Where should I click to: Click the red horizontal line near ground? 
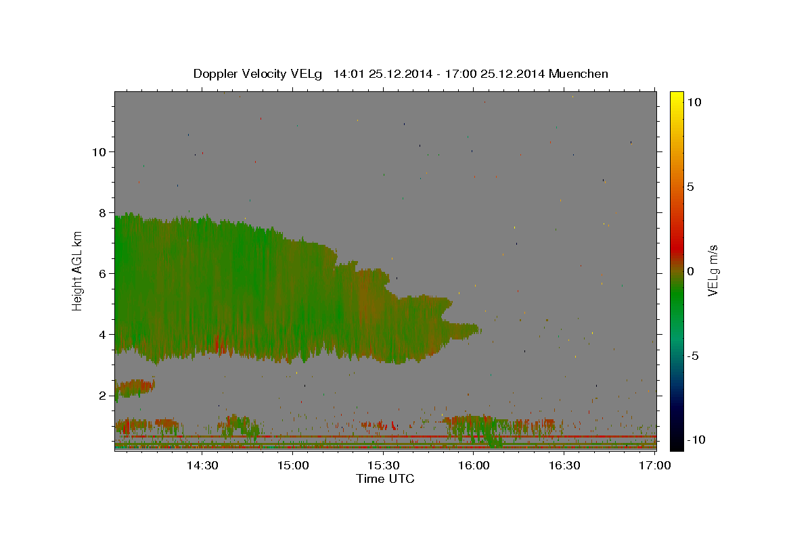click(385, 437)
